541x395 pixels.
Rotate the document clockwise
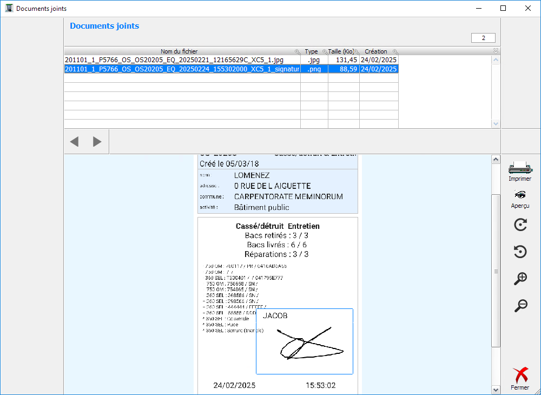point(520,225)
